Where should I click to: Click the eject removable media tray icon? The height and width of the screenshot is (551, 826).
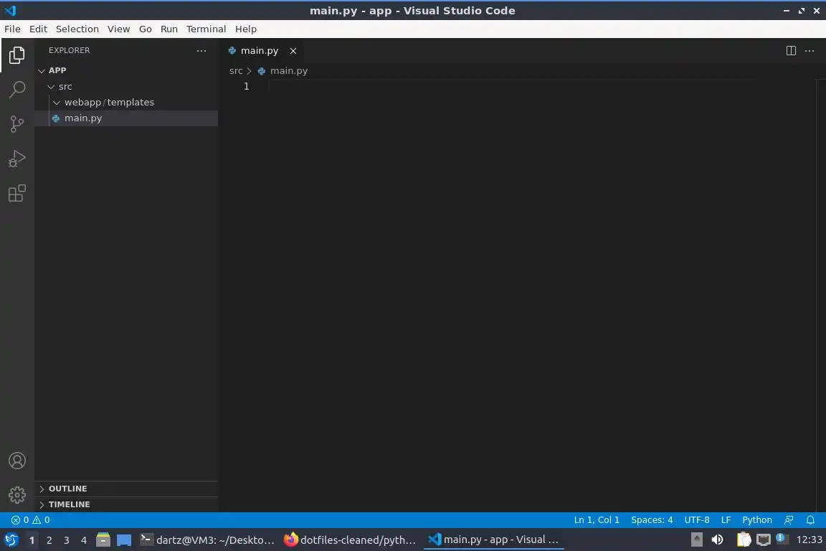[x=696, y=540]
